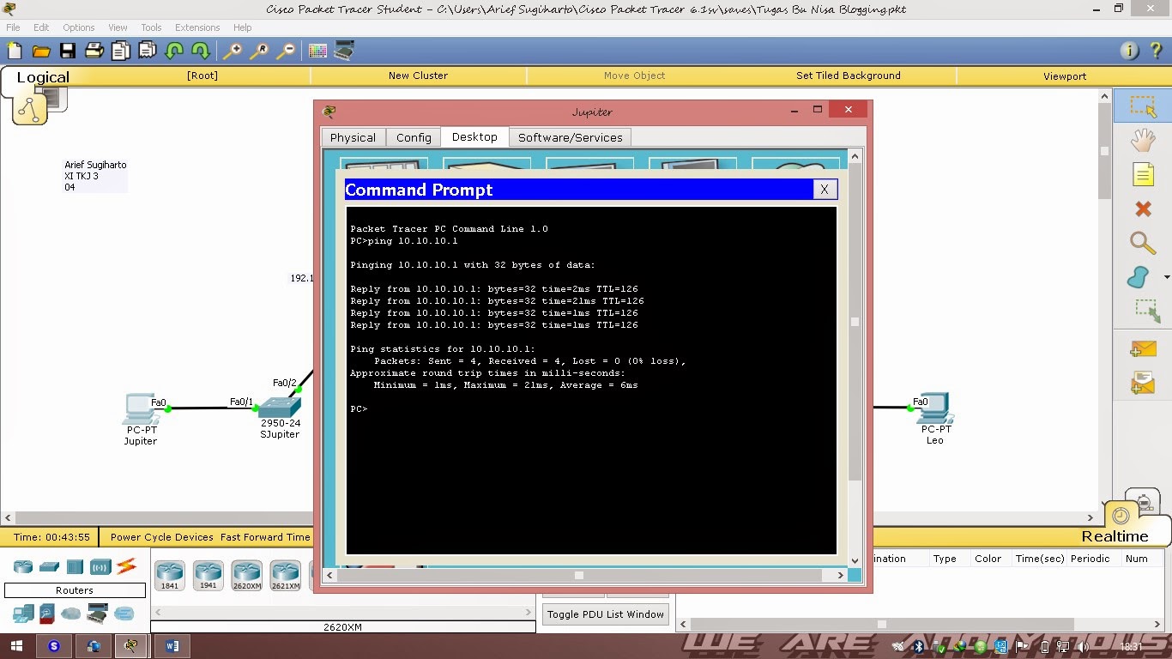This screenshot has height=659, width=1172.
Task: Click Set Tiled Background
Action: pos(848,76)
